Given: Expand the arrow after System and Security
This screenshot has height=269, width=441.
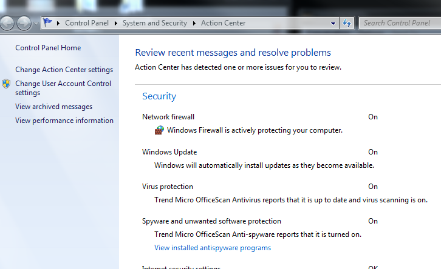Looking at the screenshot, I should coord(194,23).
